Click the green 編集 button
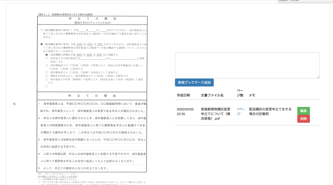 click(303, 111)
